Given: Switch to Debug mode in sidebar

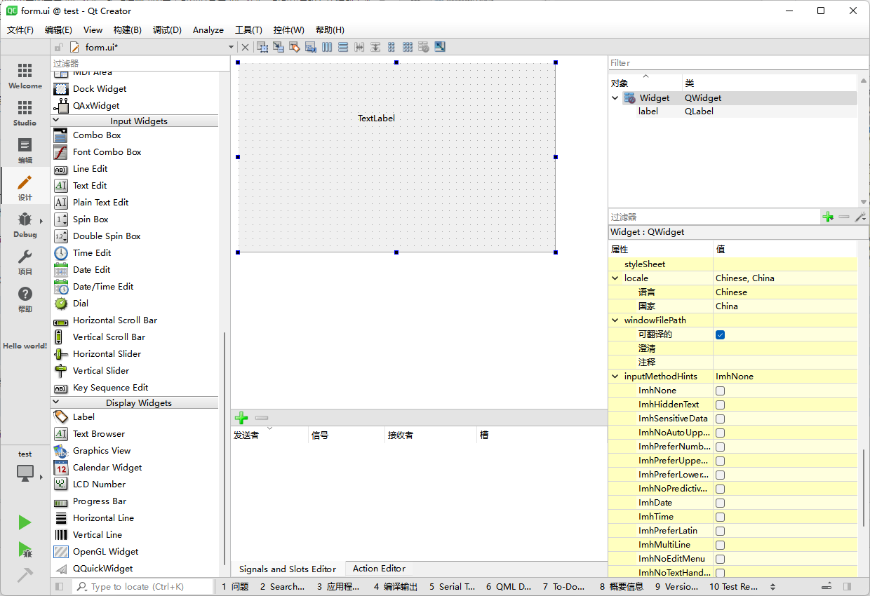Looking at the screenshot, I should tap(25, 224).
